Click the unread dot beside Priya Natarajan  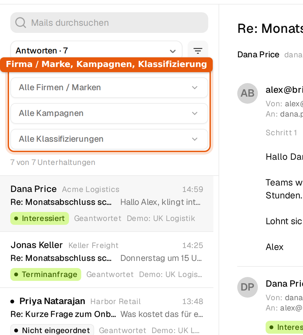click(12, 301)
